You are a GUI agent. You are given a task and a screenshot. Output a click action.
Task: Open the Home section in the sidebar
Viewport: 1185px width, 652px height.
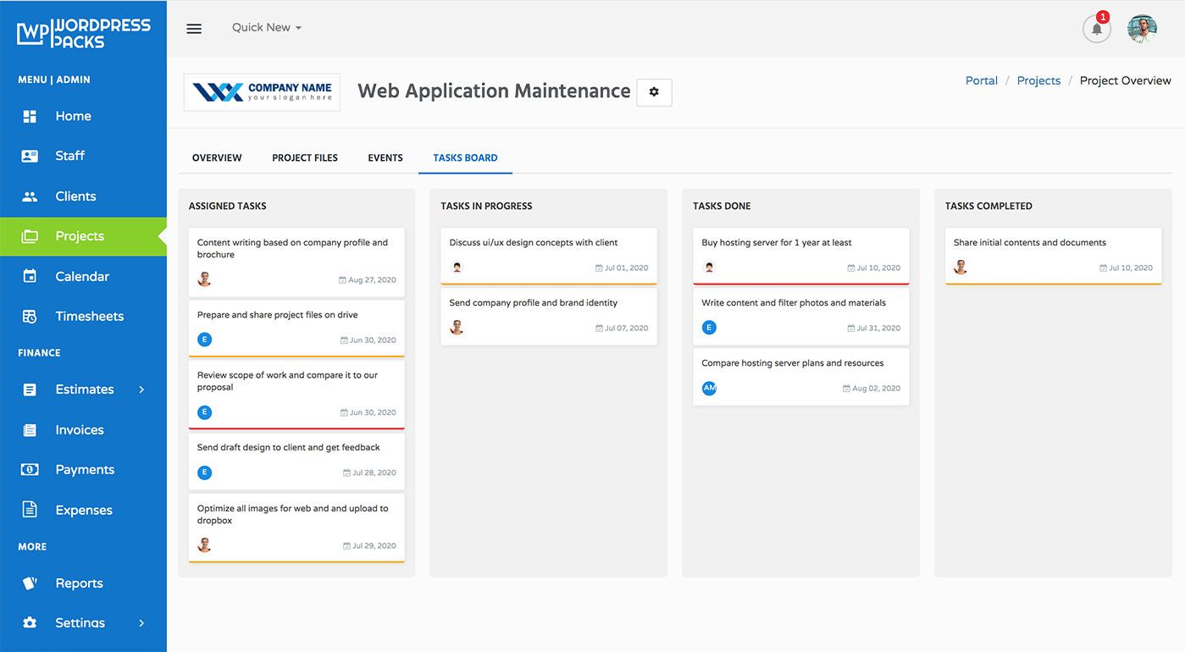[71, 116]
